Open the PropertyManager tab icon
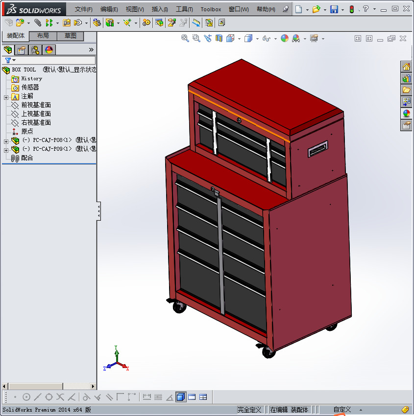The height and width of the screenshot is (416, 414). click(x=22, y=50)
